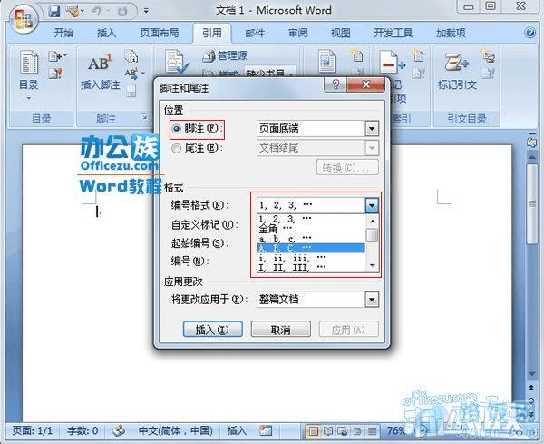Viewport: 544px width, 444px height.
Task: Switch to 页面布局 tab
Action: point(160,33)
